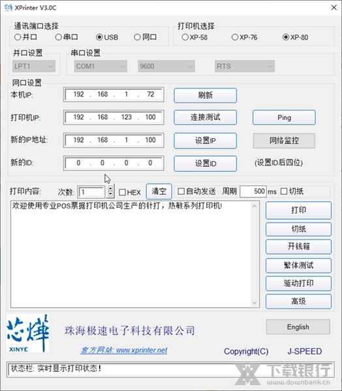The image size is (342, 391).
Task: Click the Copyright(C) text
Action: point(246,351)
